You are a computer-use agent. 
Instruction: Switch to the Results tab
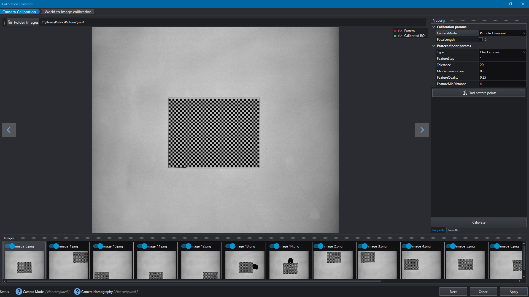453,230
